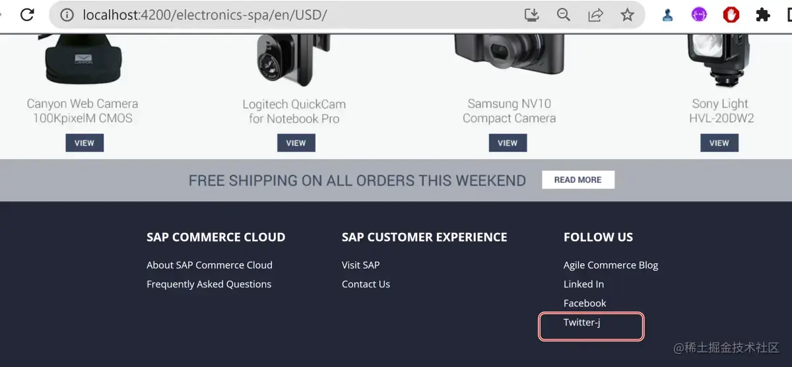The height and width of the screenshot is (367, 792).
Task: Follow the Contact Us footer link
Action: 366,284
